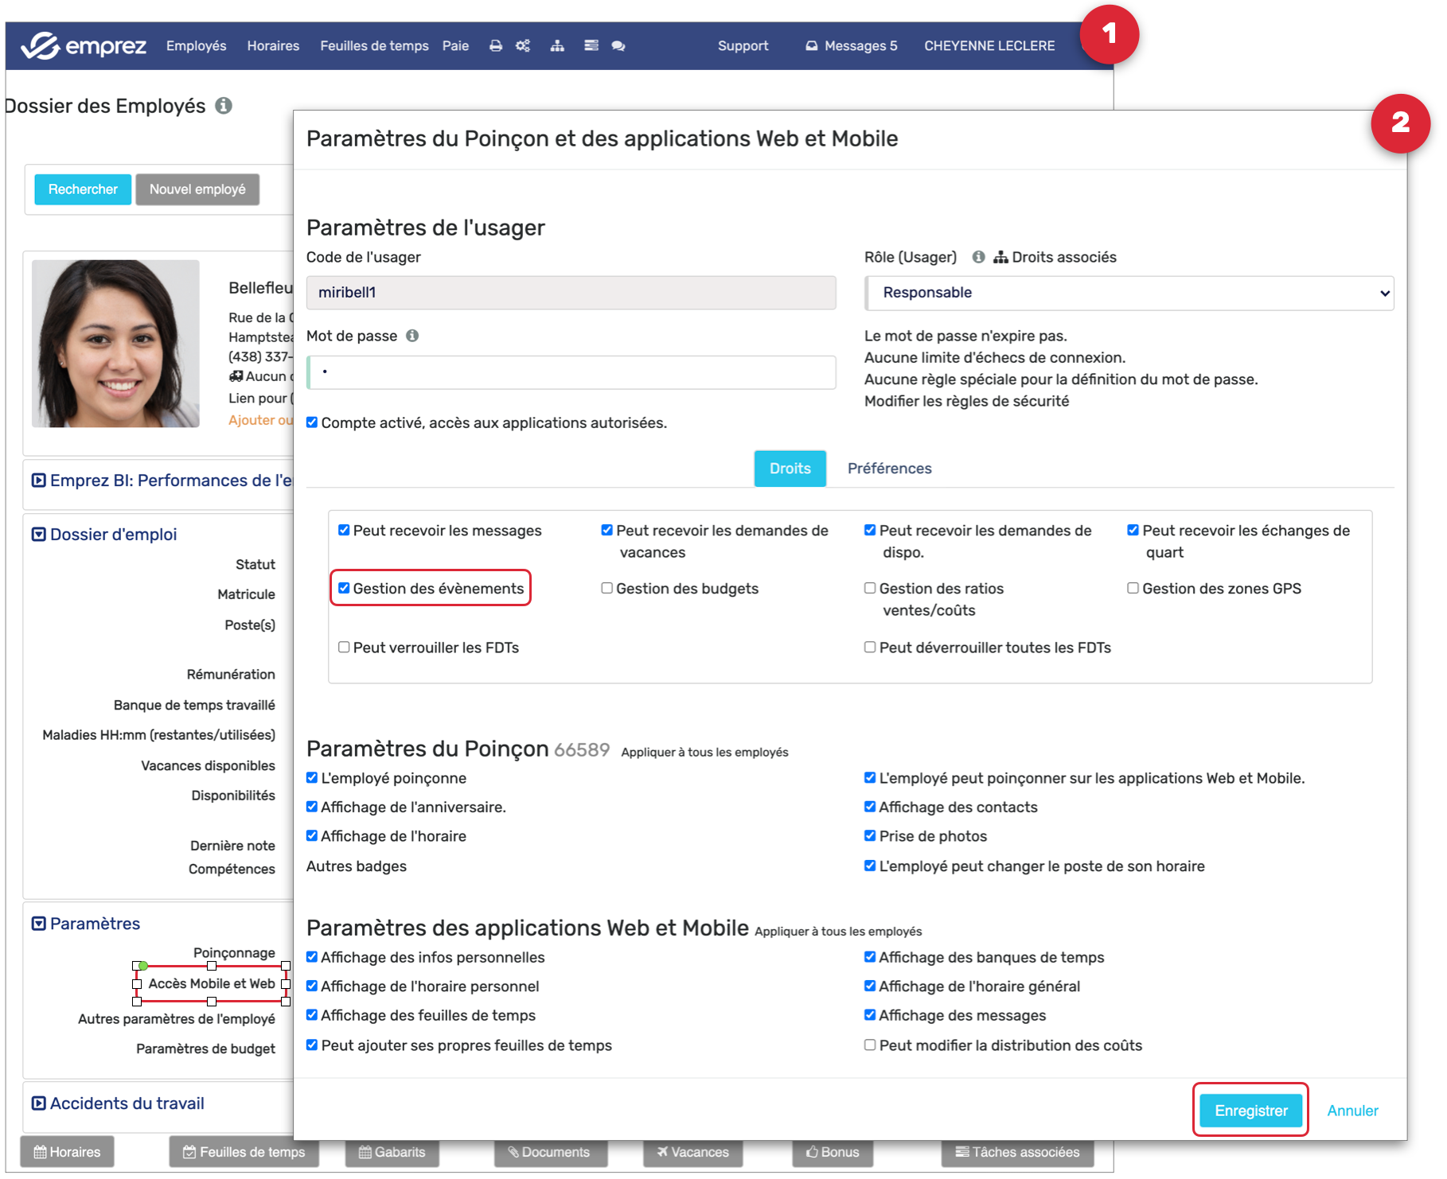The width and height of the screenshot is (1447, 1179).
Task: Open the Paie menu
Action: click(455, 46)
